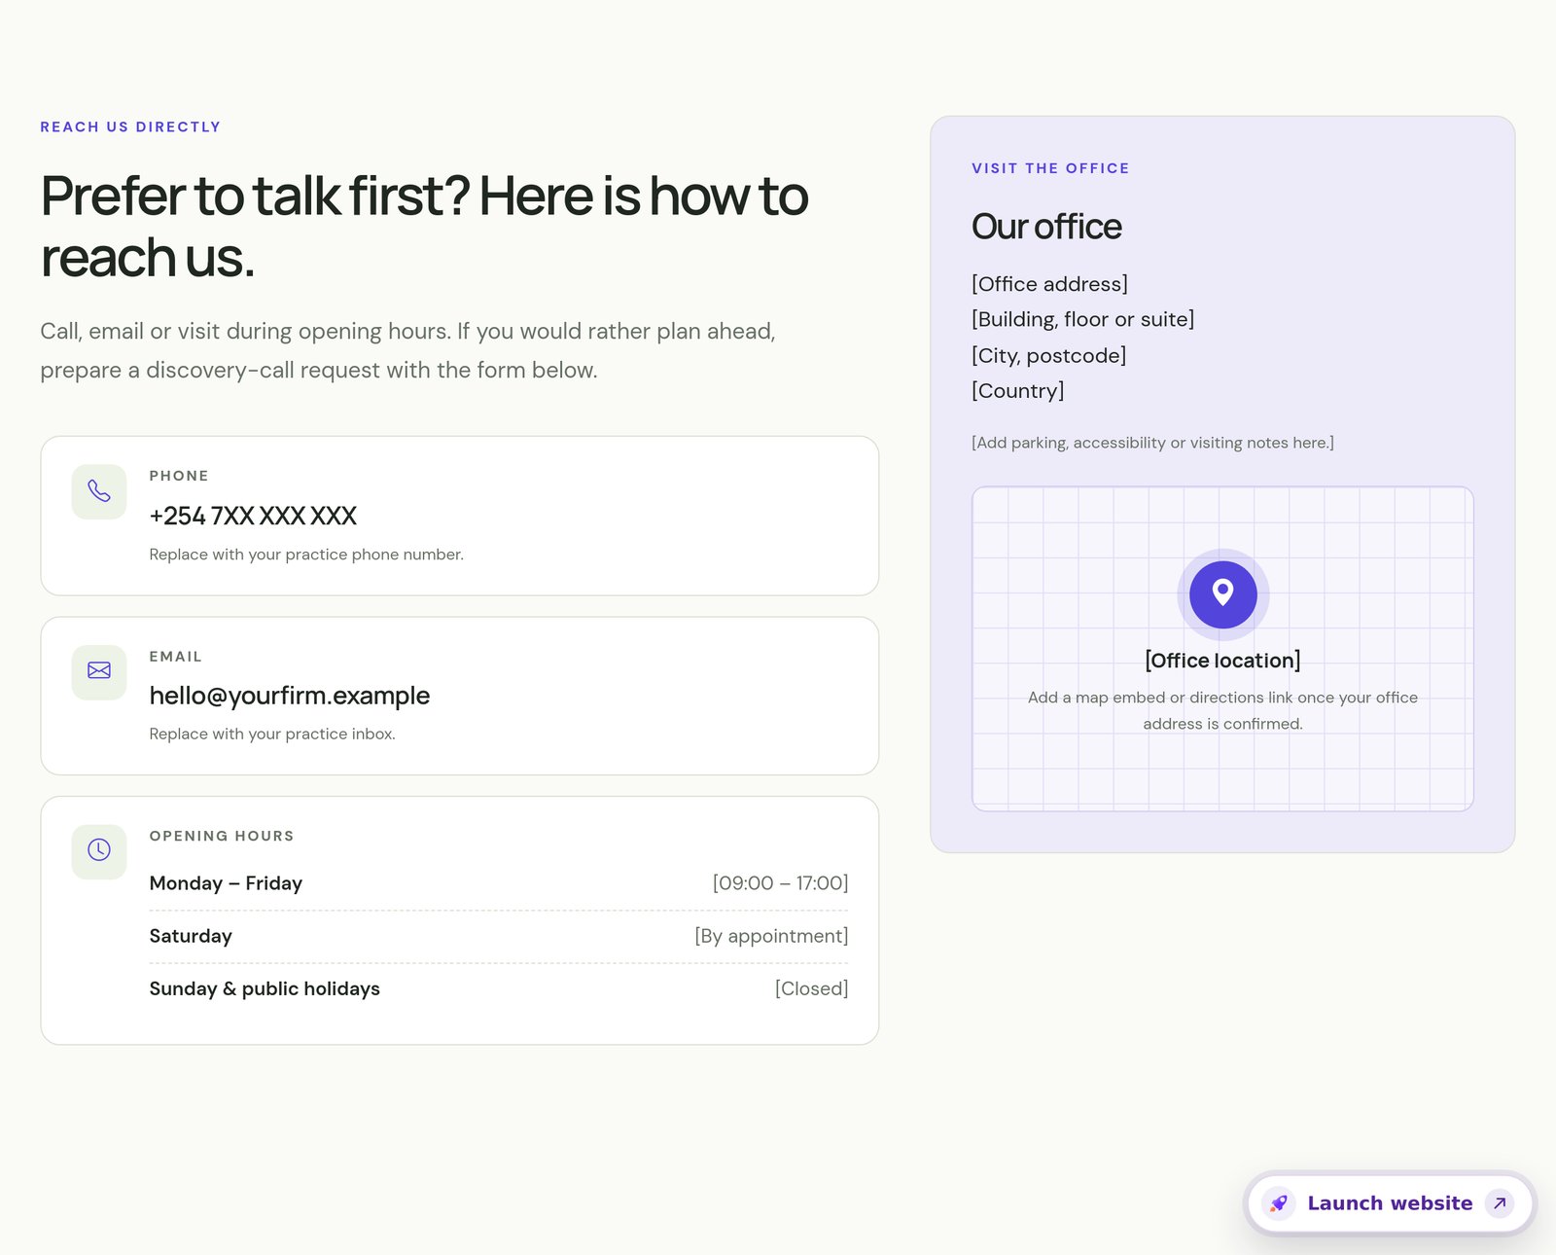
Task: Click the [Closed] hours value
Action: point(811,988)
